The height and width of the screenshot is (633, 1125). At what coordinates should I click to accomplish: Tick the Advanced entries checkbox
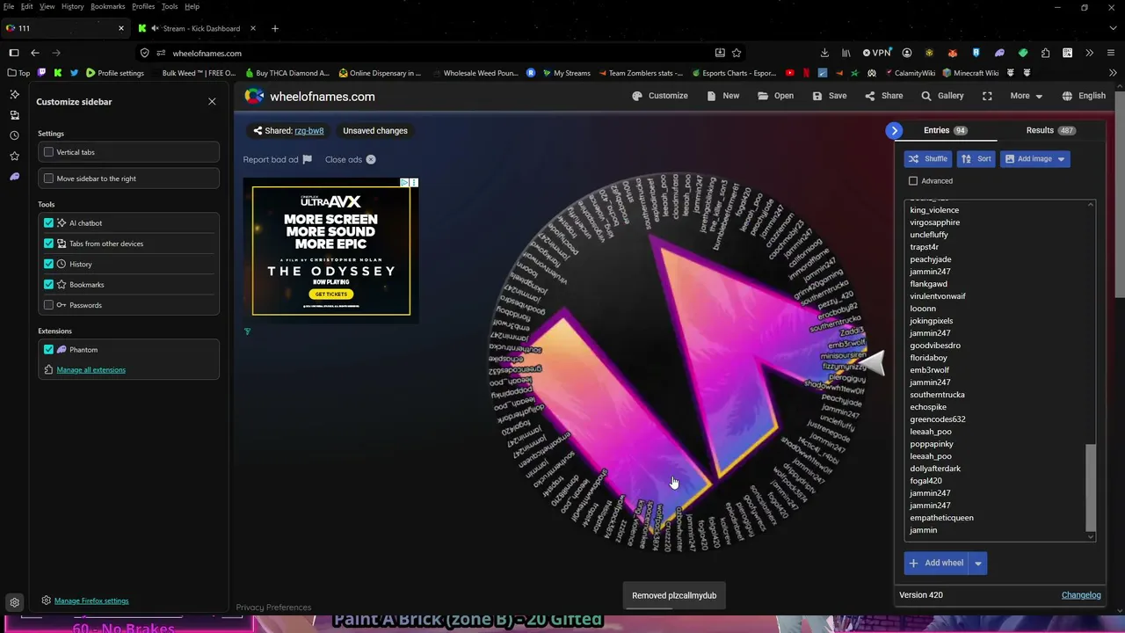pyautogui.click(x=913, y=181)
